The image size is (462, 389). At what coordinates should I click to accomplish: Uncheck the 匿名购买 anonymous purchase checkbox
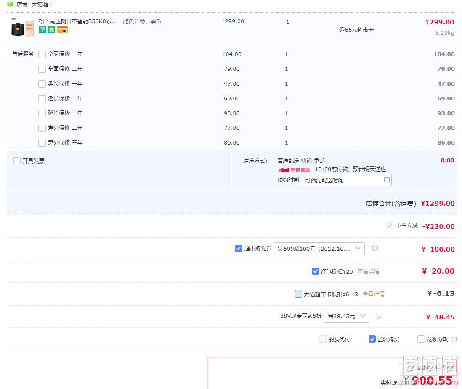[372, 339]
